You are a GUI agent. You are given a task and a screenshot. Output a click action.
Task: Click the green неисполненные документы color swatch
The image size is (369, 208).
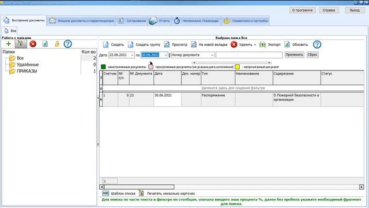[103, 67]
